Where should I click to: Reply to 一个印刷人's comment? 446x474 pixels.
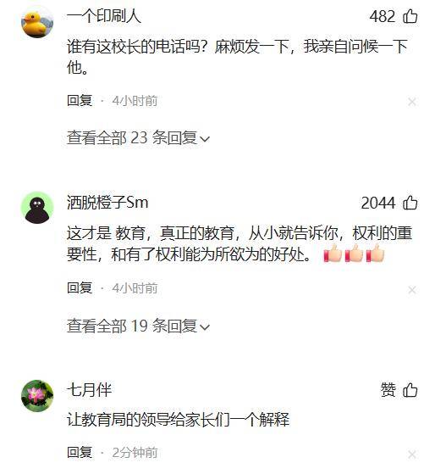click(x=80, y=101)
